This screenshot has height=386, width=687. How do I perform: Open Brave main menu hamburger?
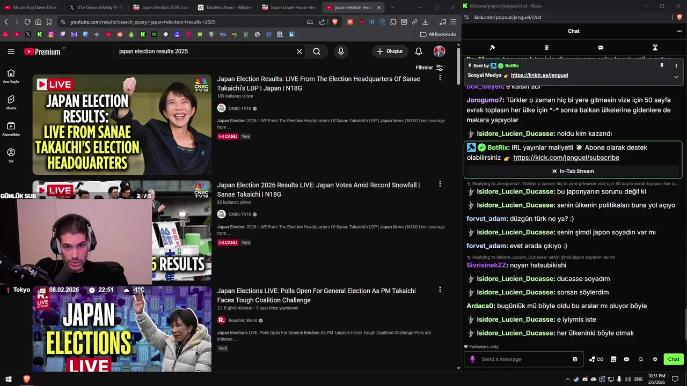[x=454, y=22]
